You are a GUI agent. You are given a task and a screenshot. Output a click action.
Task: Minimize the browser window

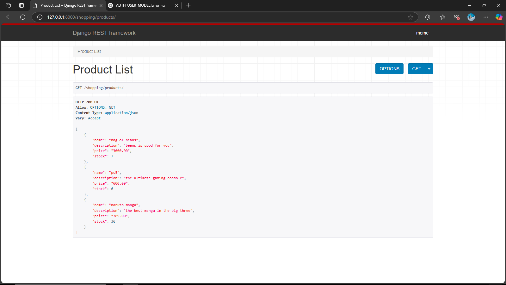470,5
